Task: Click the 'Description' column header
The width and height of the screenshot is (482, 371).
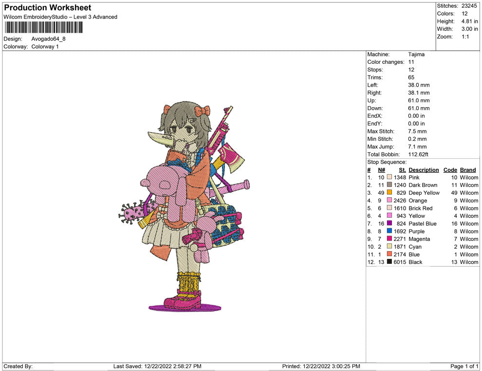Action: pos(424,170)
